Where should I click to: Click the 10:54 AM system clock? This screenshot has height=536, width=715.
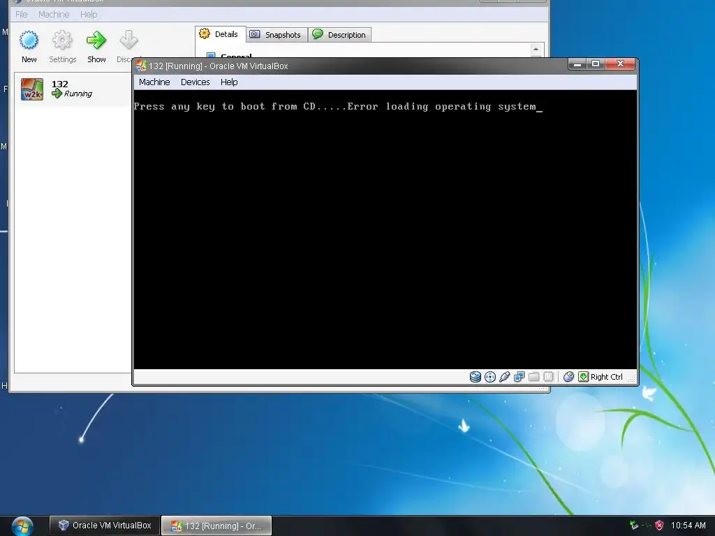[x=688, y=526]
